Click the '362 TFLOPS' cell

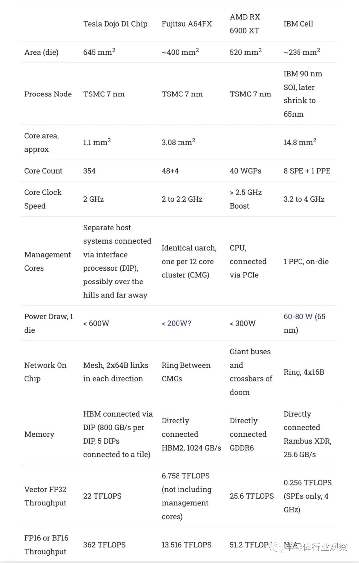point(104,545)
